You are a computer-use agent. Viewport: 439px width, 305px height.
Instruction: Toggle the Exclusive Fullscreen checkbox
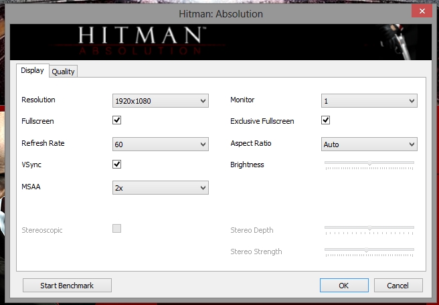(x=325, y=120)
